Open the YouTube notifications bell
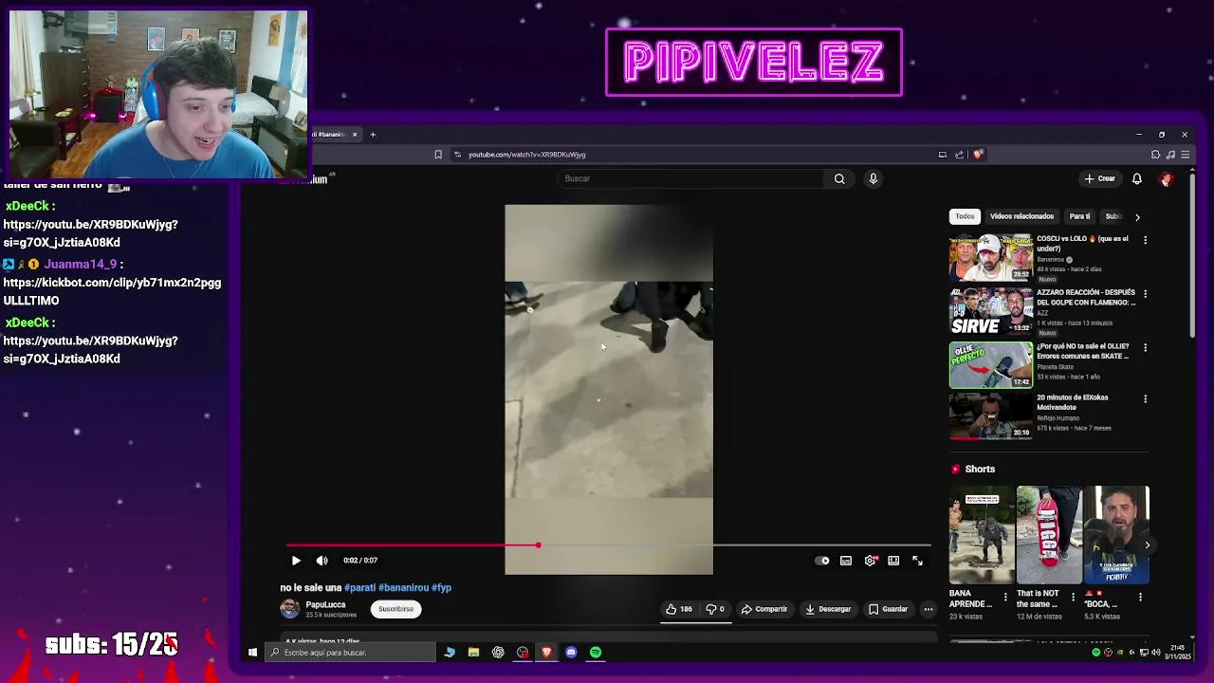This screenshot has height=683, width=1214. 1137,178
